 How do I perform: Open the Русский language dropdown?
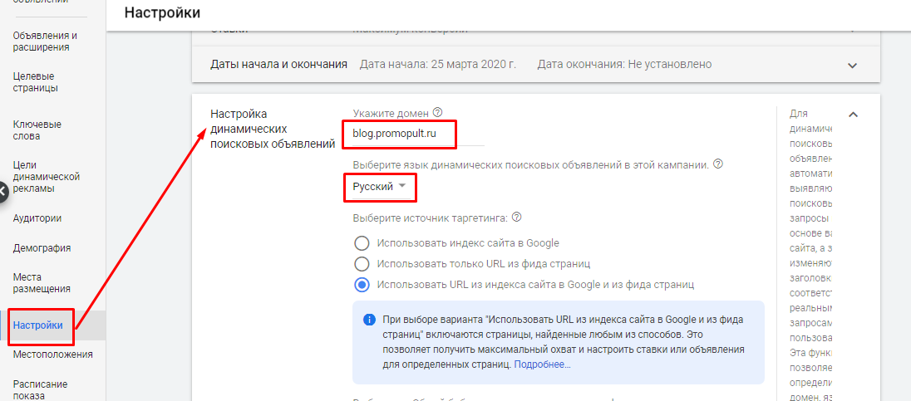pos(379,186)
